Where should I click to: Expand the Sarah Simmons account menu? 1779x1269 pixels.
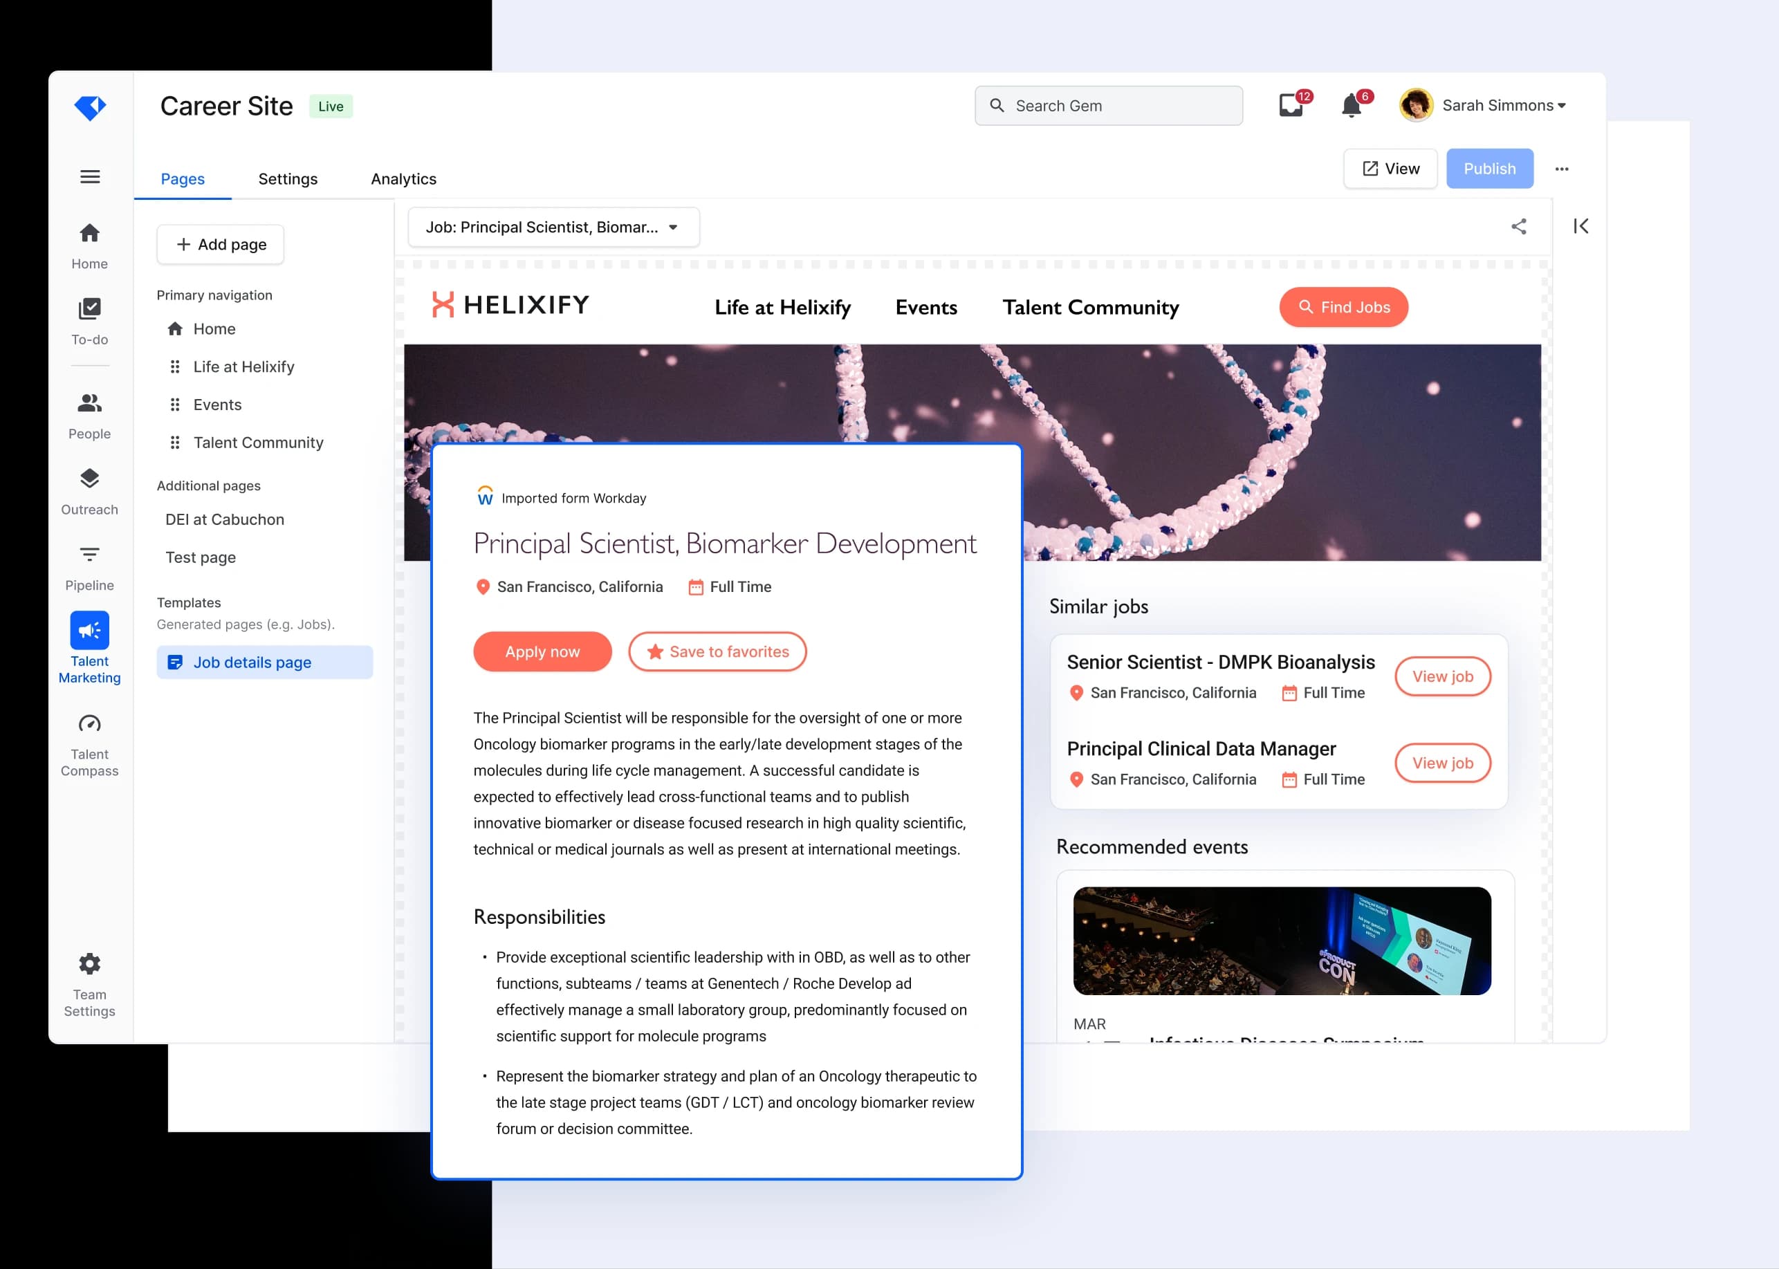1502,104
